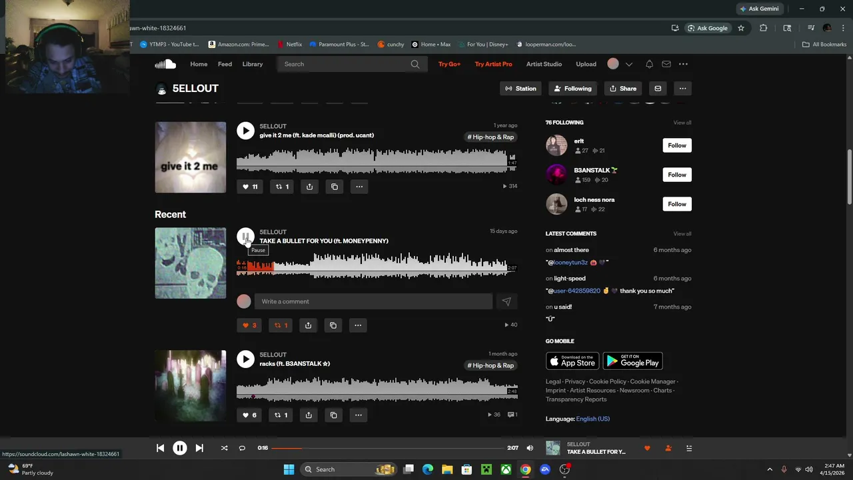853x480 pixels.
Task: Toggle repost on TAKE A BULLET FOR YOU
Action: pos(282,325)
